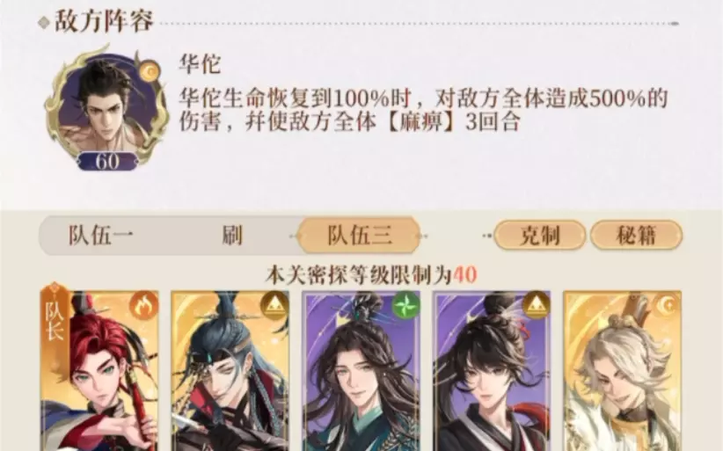This screenshot has width=723, height=451.
Task: Select the blue-haired headband character card
Action: pyautogui.click(x=230, y=371)
